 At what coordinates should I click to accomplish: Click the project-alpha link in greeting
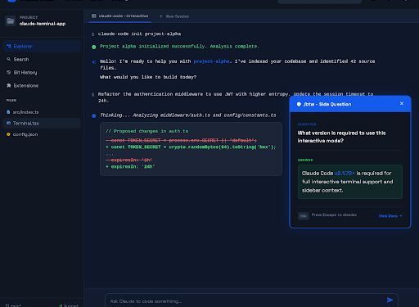211,61
